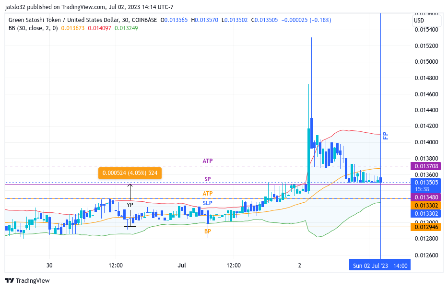
Task: Click the Green Satoshi Token symbol title
Action: [x=83, y=20]
